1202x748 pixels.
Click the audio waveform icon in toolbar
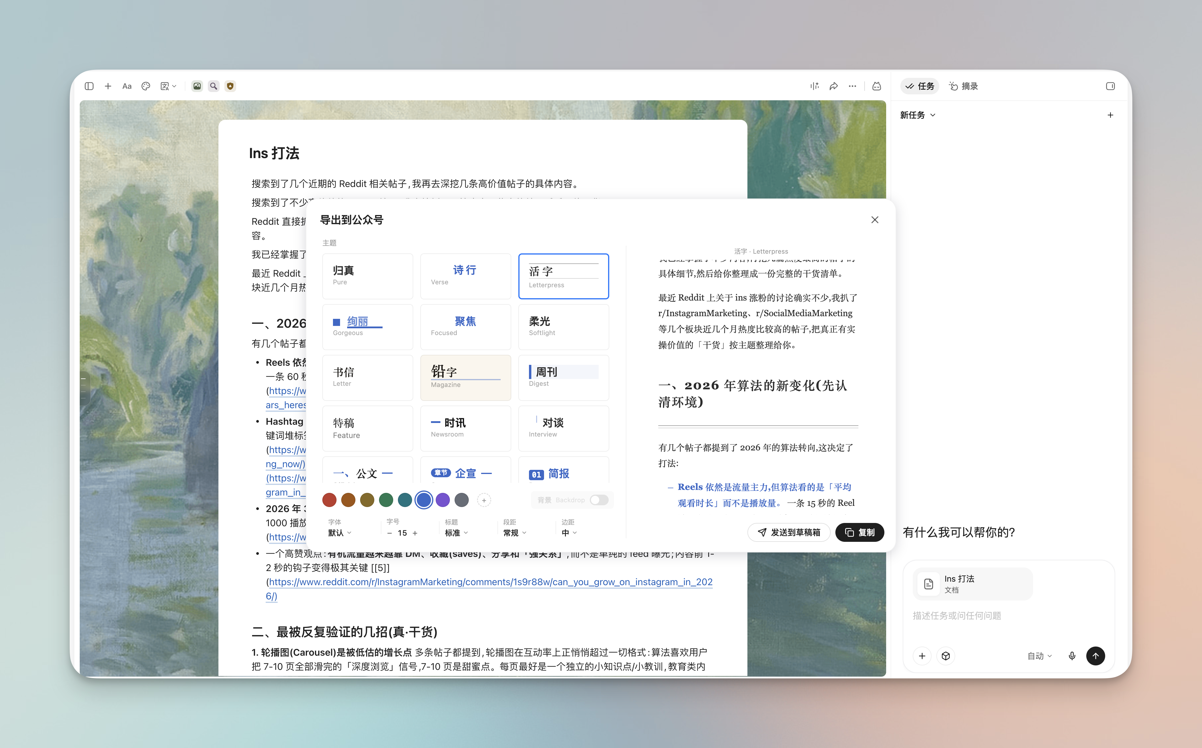coord(814,86)
